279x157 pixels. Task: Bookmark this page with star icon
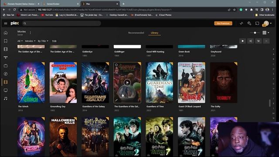(235, 10)
